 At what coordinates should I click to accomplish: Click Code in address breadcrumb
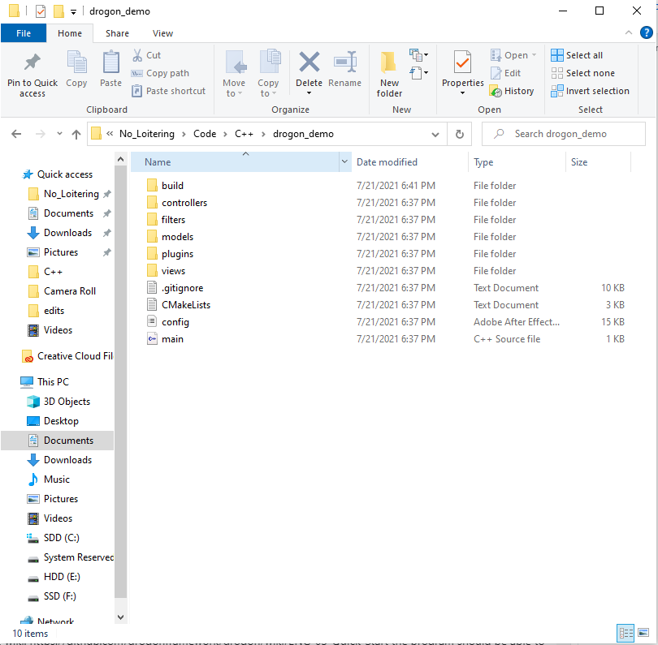[x=205, y=134]
